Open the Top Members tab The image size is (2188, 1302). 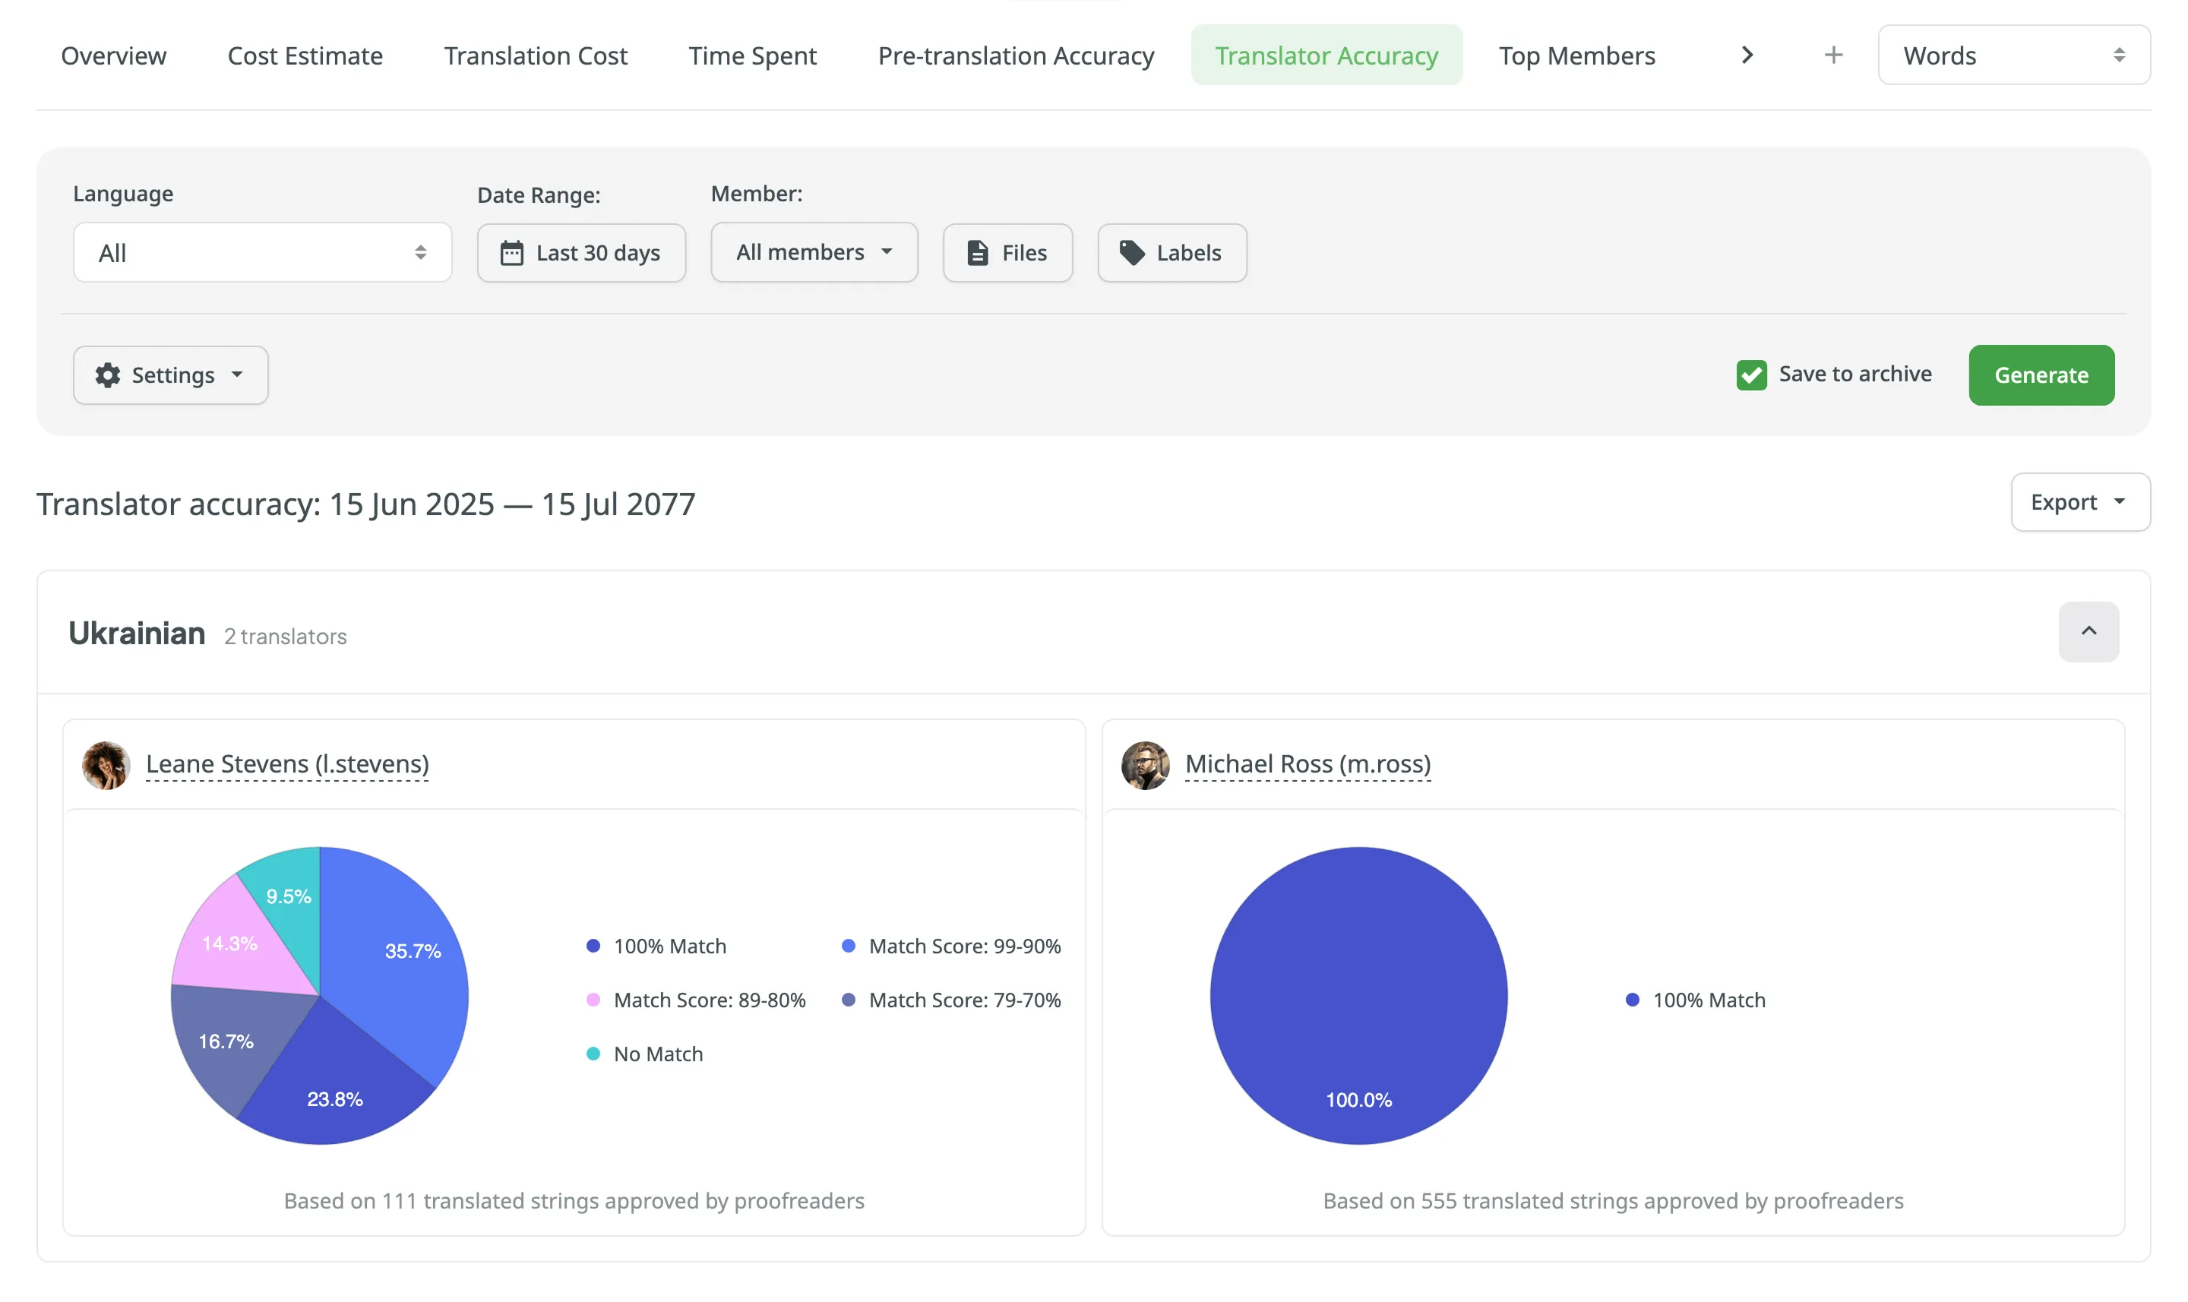(x=1576, y=55)
